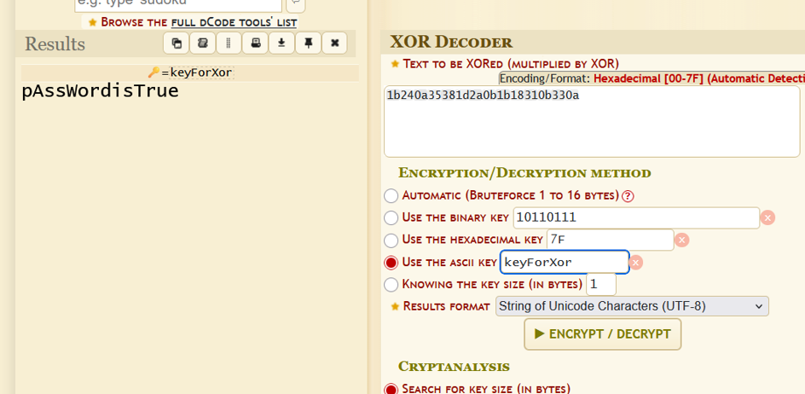Select Knowing the key size option
Viewport: 805px width, 394px height.
click(391, 284)
